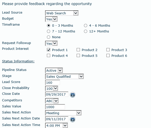Open the Competitors ABC dropdown
Viewport: 151px width, 128px height.
52,101
